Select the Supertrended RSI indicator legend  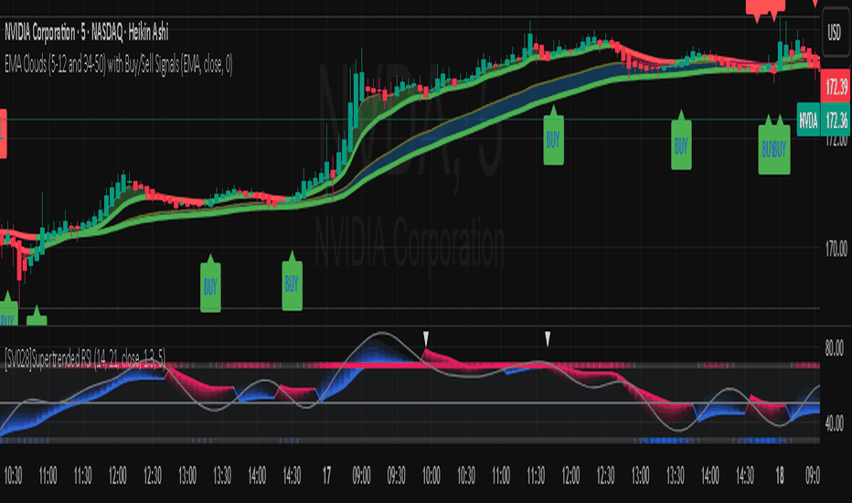[x=85, y=359]
